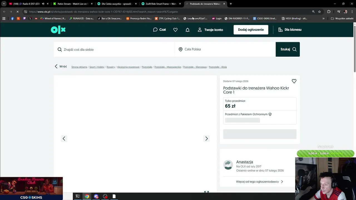This screenshot has width=356, height=200.
Task: Open HOLY (Briefing) bookmark
Action: (x=294, y=19)
